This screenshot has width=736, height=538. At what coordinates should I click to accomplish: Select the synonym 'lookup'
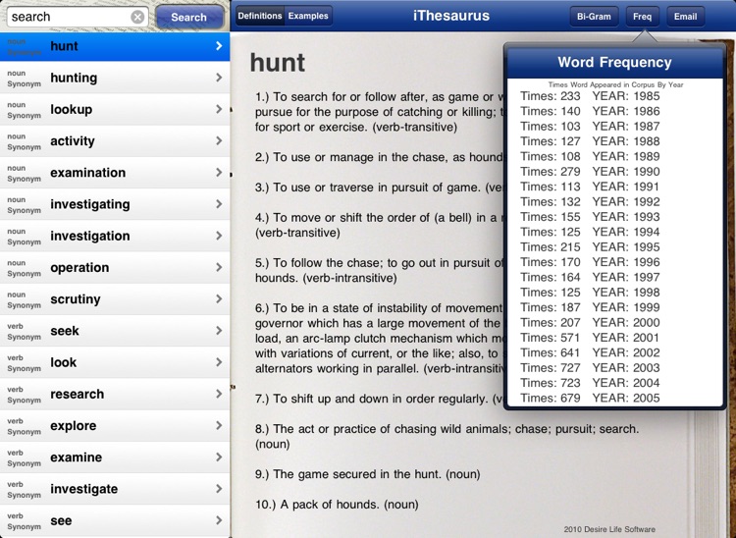coord(115,109)
